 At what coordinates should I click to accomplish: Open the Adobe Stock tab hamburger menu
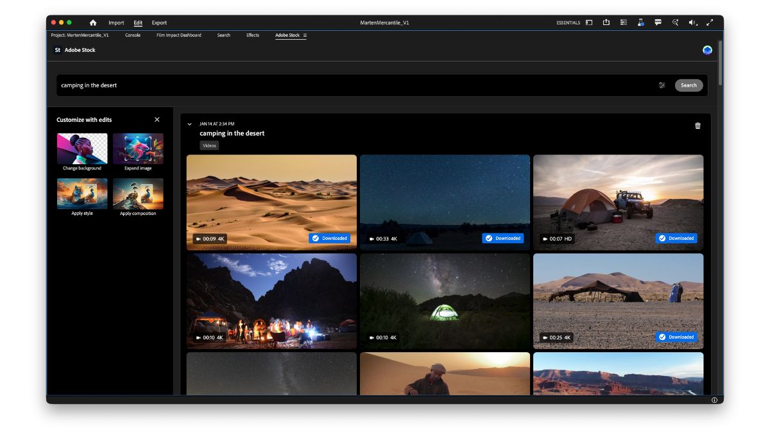[304, 36]
